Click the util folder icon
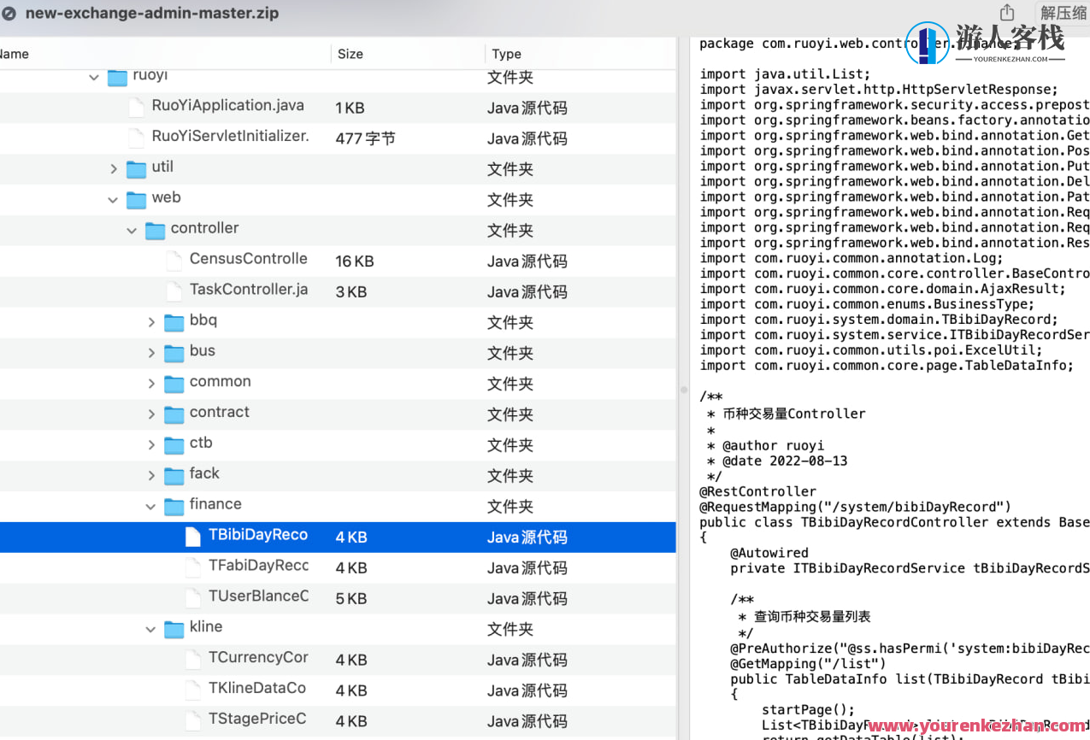The height and width of the screenshot is (740, 1090). (137, 168)
